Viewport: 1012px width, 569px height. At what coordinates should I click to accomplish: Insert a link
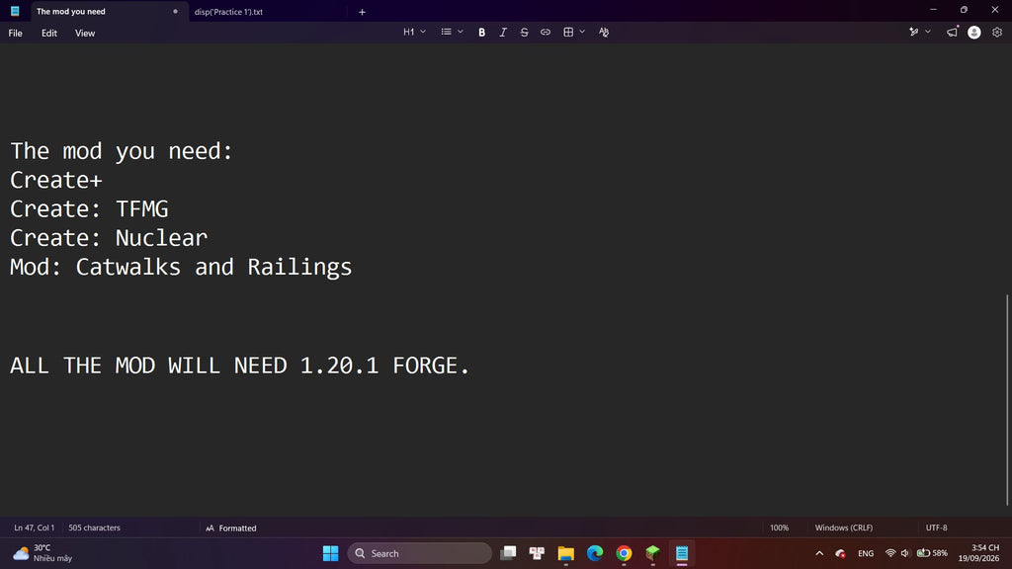point(546,33)
